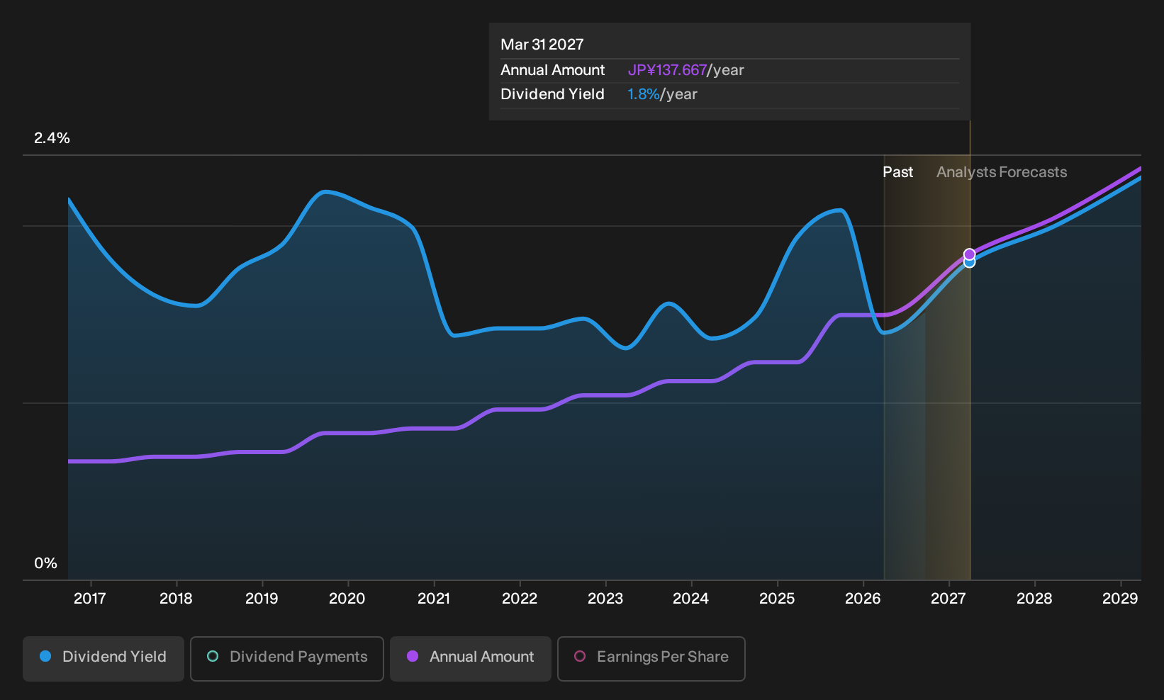Click the 2021 x-axis year label
This screenshot has height=700, width=1164.
[x=434, y=599]
